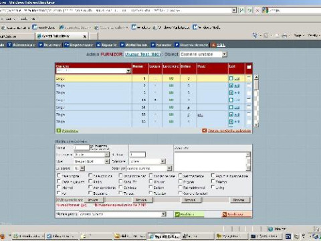Screen dimensions: 321x241
Task: Enable the Aer conditionat checkbox
Action: [x=90, y=187]
